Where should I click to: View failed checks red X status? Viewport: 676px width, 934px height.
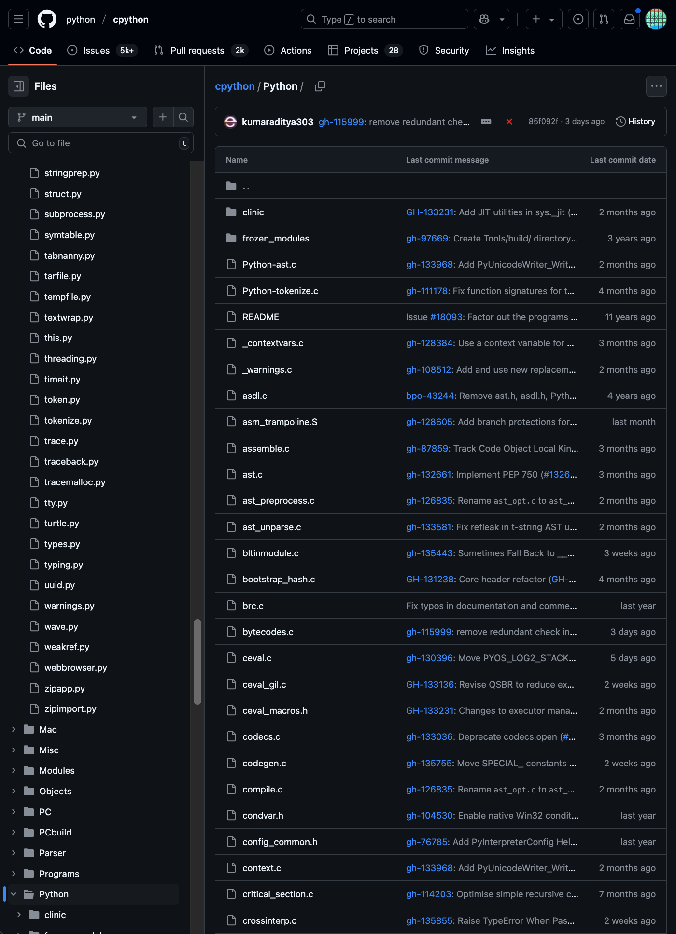[509, 122]
